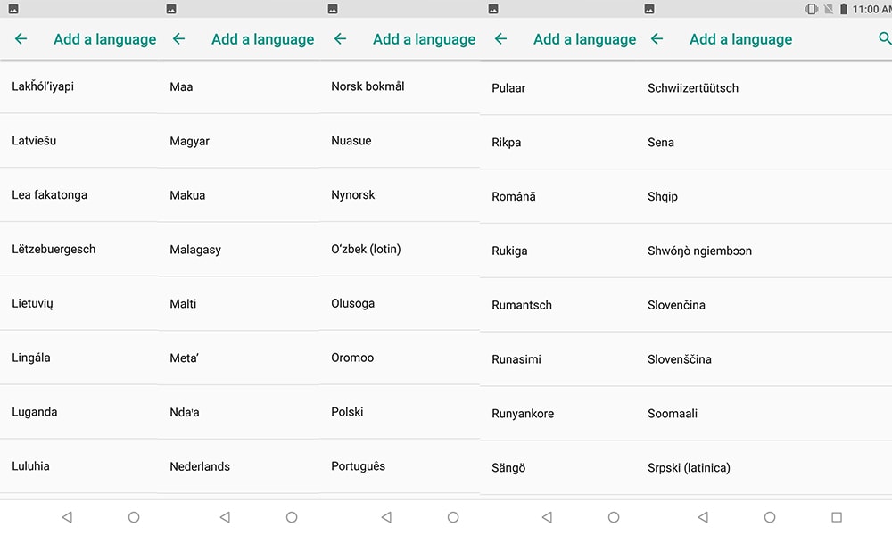Viewport: 892px width, 535px height.
Task: Select Română language
Action: pos(514,196)
